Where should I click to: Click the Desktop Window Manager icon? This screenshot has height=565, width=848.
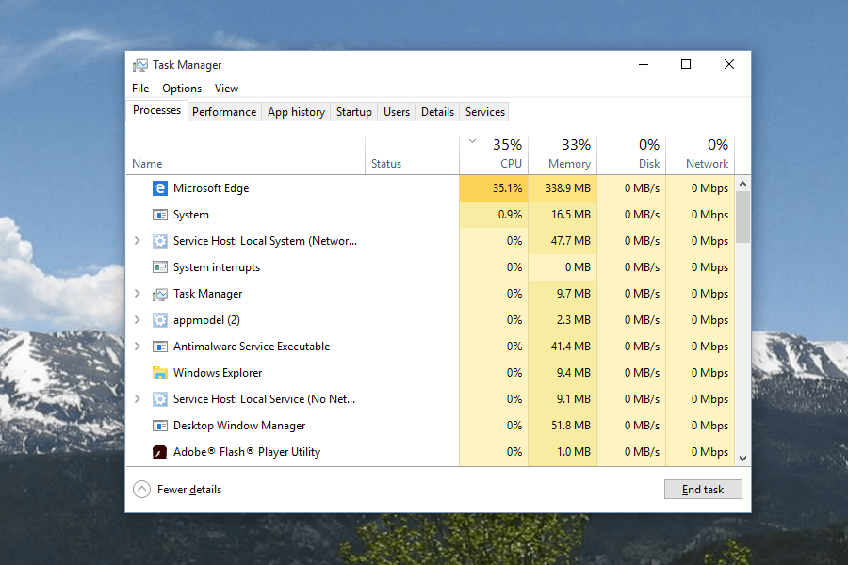[159, 426]
